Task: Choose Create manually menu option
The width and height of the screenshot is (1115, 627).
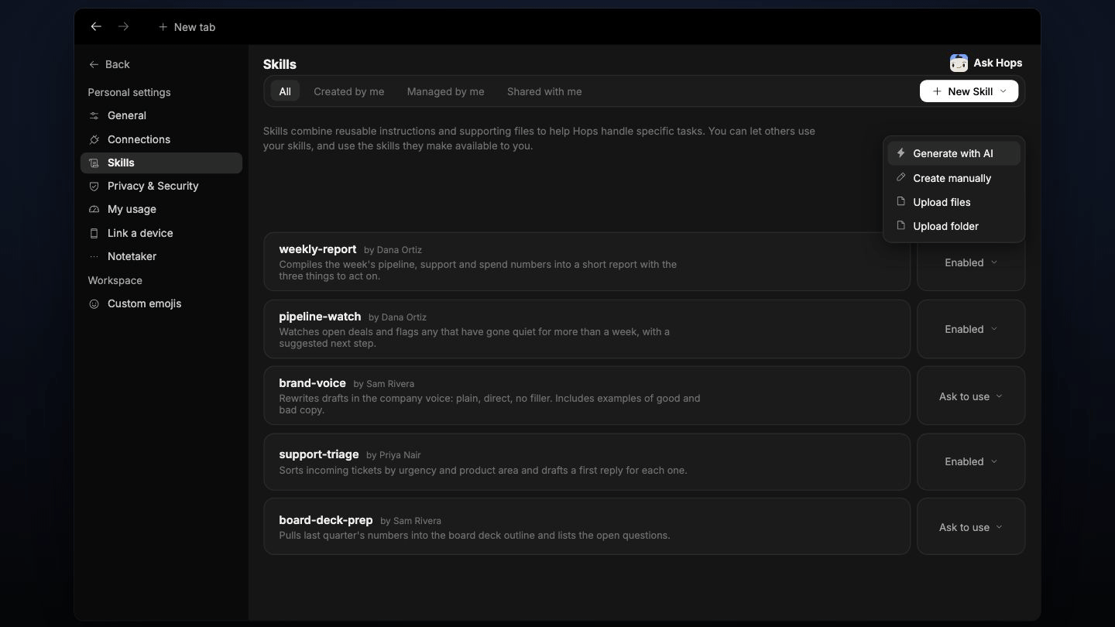Action: click(x=954, y=178)
